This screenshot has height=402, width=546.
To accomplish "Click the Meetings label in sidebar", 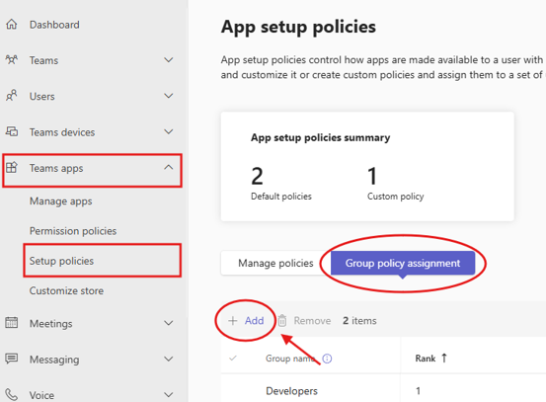I will tap(51, 324).
